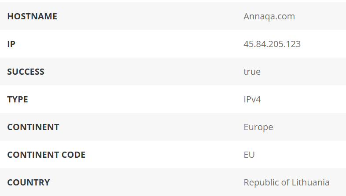This screenshot has height=196, width=346.
Task: Click the IP row label
Action: [11, 44]
